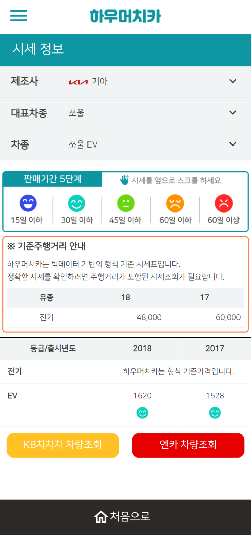Click the 전기 cell in mileage table

(47, 317)
